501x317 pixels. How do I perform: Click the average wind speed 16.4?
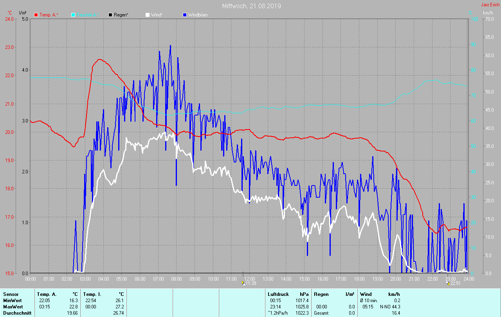click(395, 313)
